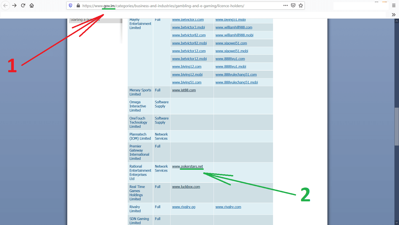Open www.williamhill988.com link
The width and height of the screenshot is (399, 225).
[x=234, y=27]
